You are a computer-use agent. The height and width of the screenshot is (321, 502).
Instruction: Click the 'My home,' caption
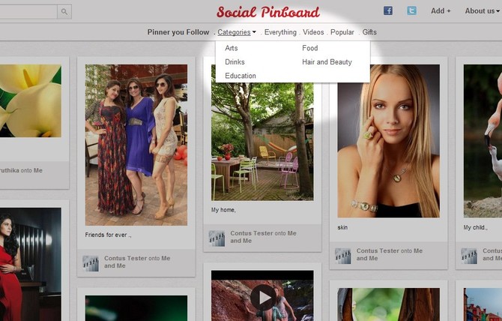pyautogui.click(x=223, y=210)
